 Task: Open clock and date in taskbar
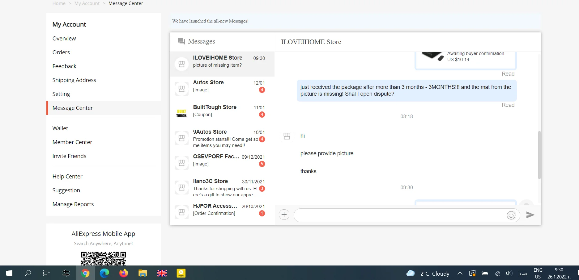(559, 273)
